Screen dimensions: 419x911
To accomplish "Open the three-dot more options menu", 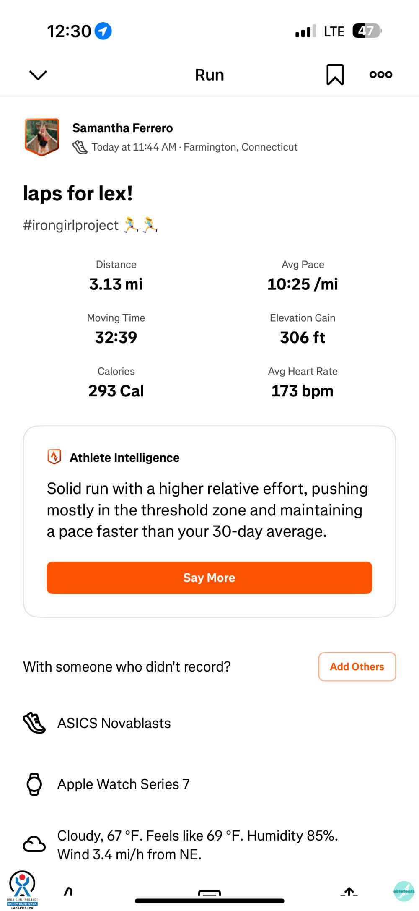I will click(380, 75).
